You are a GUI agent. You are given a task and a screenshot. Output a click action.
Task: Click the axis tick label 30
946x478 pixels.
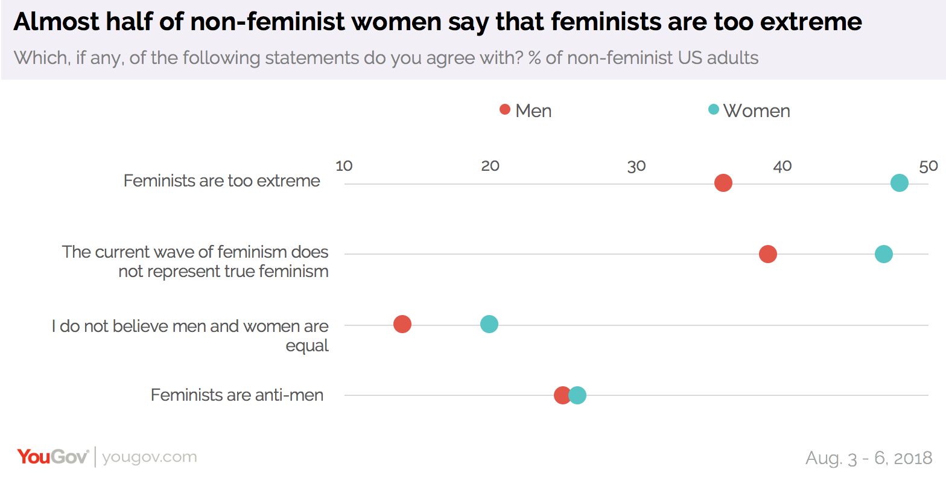tap(636, 167)
